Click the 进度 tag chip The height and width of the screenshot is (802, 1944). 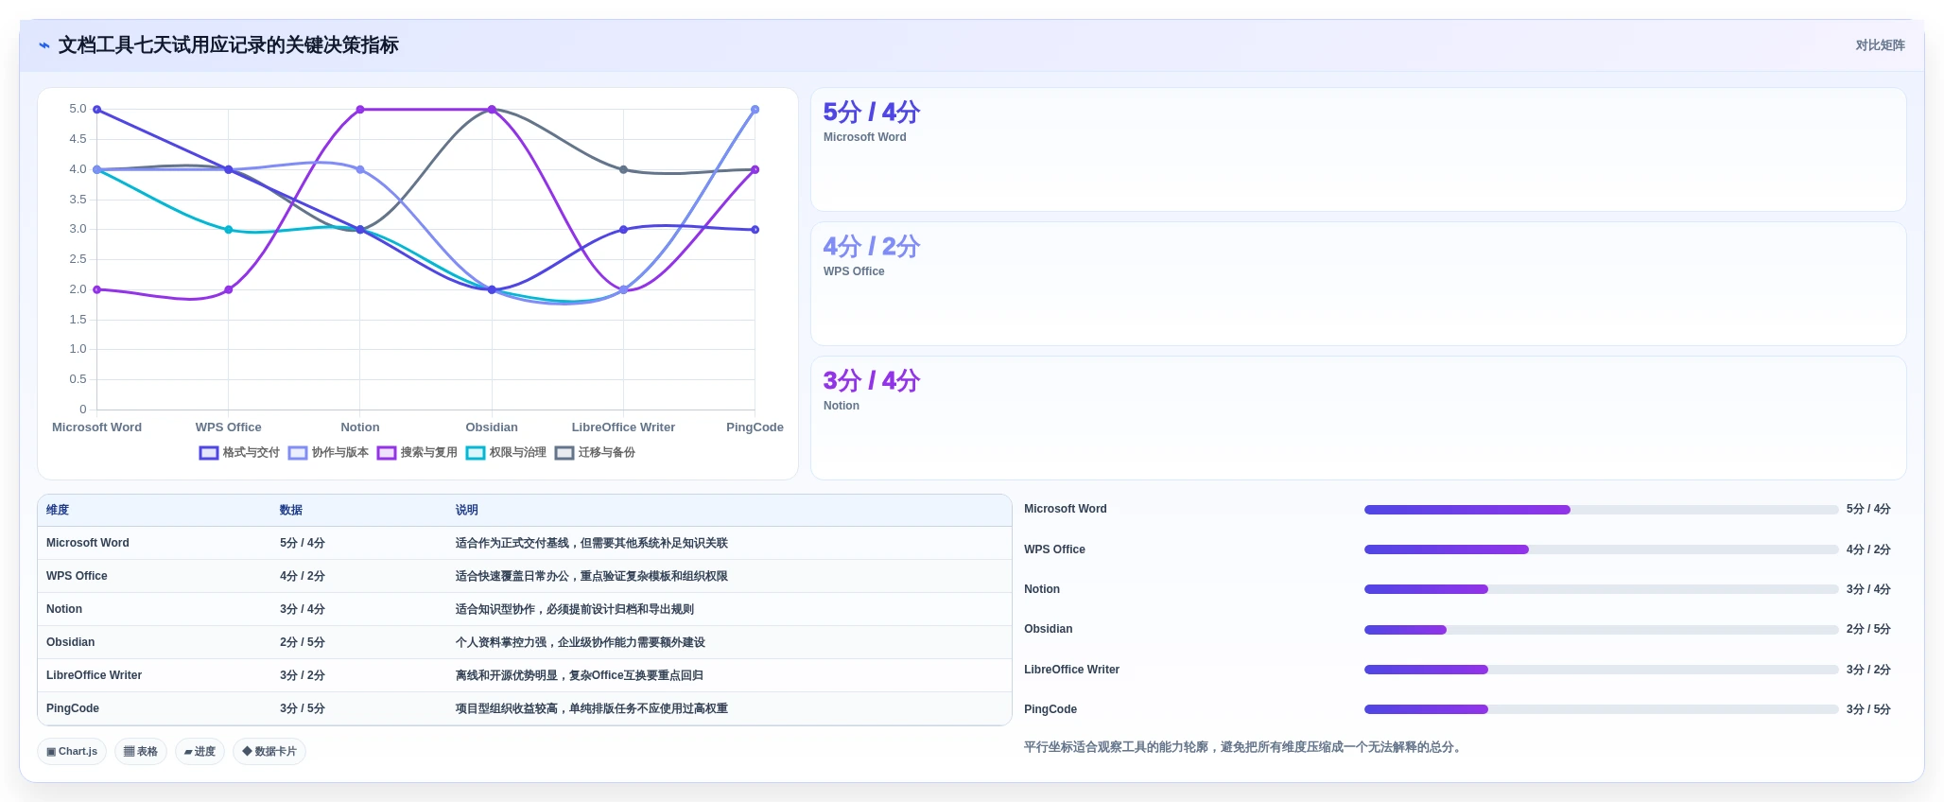tap(200, 752)
